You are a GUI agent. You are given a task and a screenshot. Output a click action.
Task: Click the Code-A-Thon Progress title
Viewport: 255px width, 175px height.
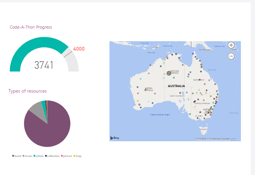point(31,27)
